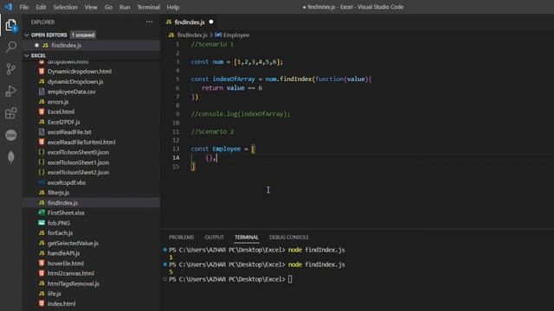The height and width of the screenshot is (311, 554).
Task: Open the File menu
Action: pos(24,7)
